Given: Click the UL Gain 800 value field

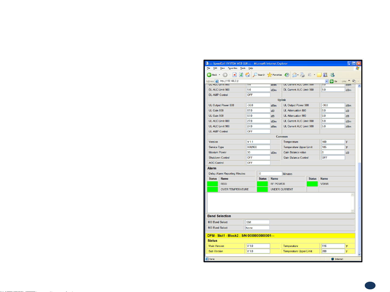Looking at the screenshot, I should pos(258,110).
